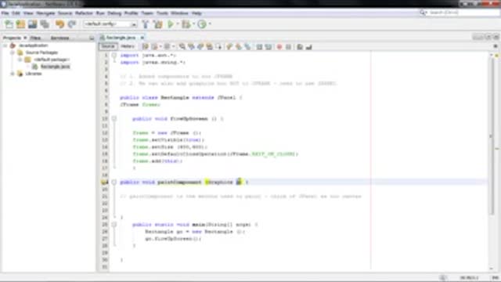Click the line 12 text starting with frame
The width and height of the screenshot is (501, 282).
[x=167, y=132]
